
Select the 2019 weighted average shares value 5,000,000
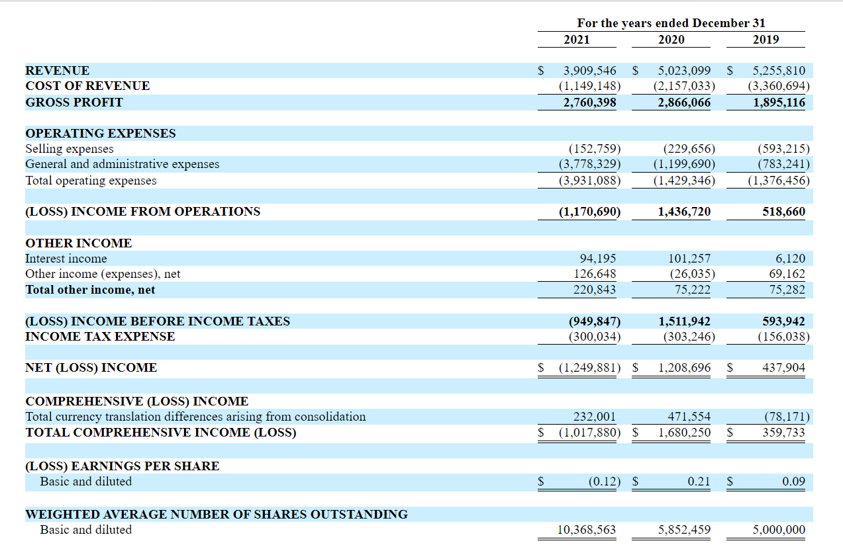[x=779, y=530]
